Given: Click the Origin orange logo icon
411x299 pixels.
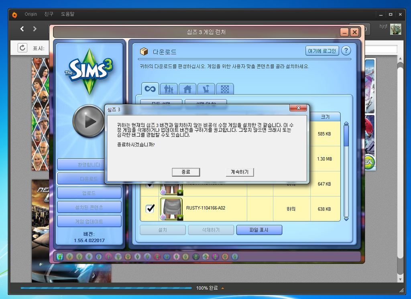Looking at the screenshot, I should point(15,15).
